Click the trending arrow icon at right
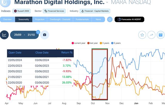This screenshot has width=165, height=109. (x=151, y=35)
